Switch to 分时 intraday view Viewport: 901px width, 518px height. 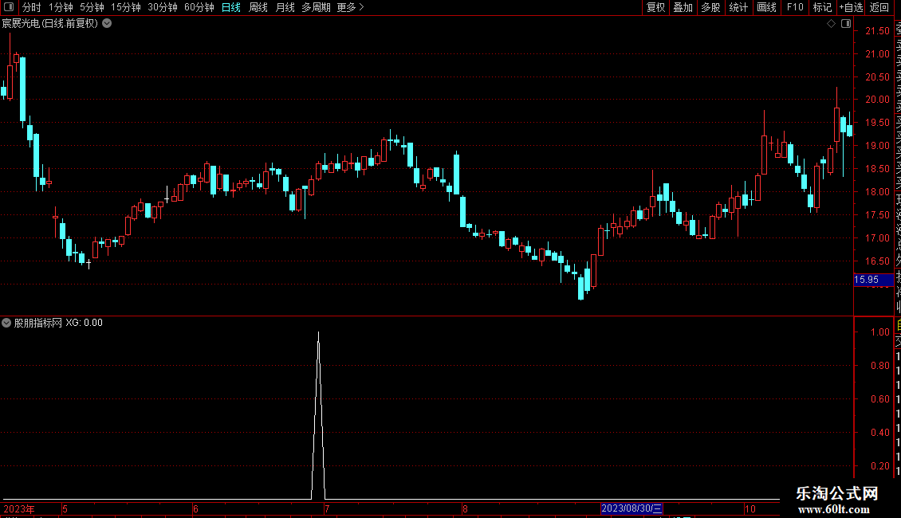32,7
